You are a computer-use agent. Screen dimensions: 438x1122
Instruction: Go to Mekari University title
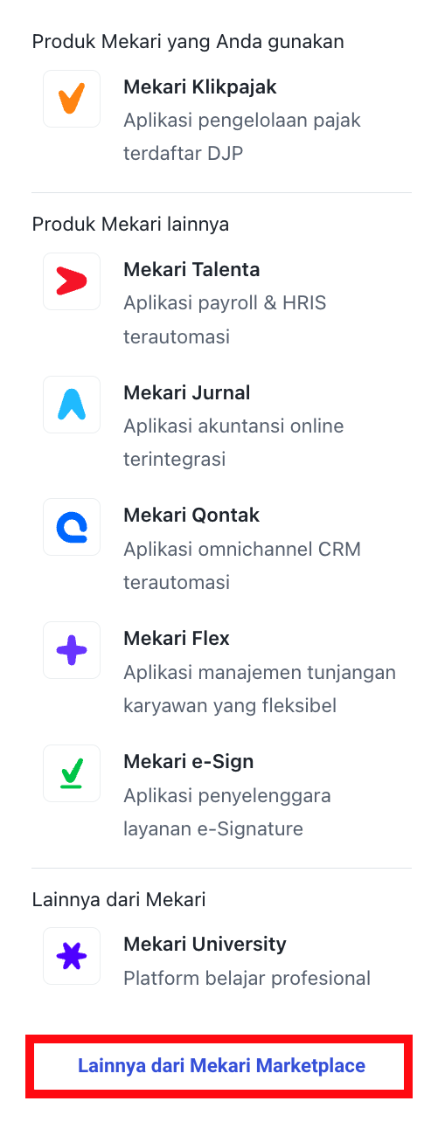(205, 945)
